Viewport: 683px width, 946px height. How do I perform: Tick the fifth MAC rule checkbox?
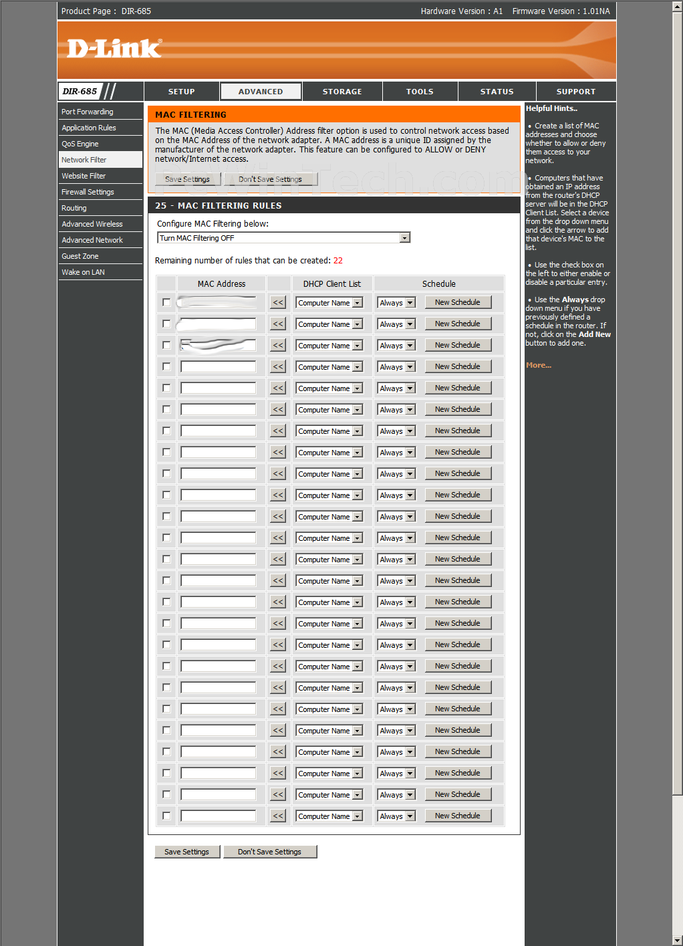point(166,388)
